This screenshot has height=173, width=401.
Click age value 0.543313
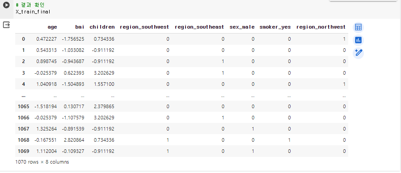(x=46, y=50)
